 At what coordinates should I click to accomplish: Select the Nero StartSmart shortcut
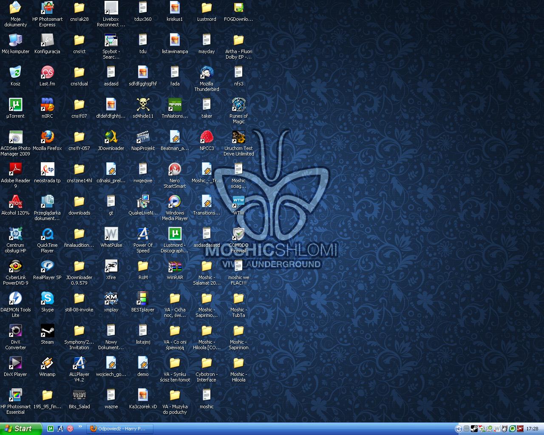pyautogui.click(x=175, y=169)
